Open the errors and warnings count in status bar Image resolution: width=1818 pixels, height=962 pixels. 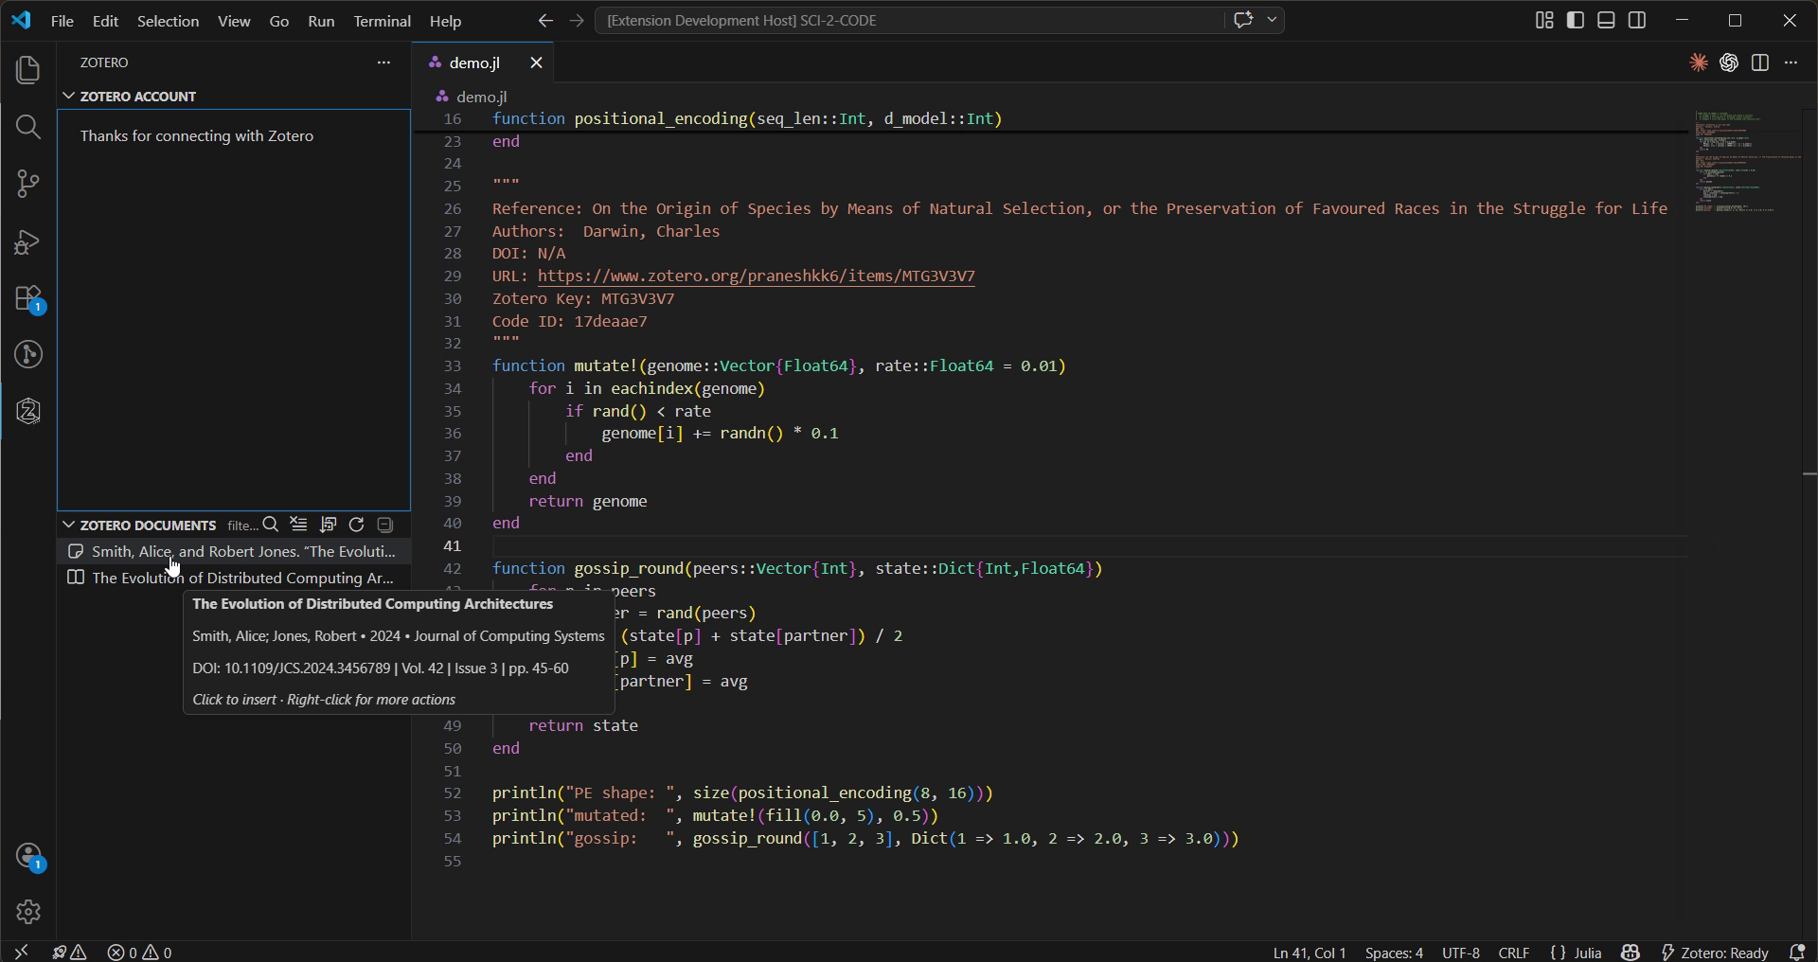click(140, 953)
